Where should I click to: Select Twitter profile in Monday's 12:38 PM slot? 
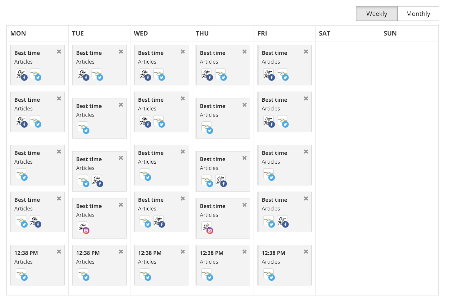pyautogui.click(x=22, y=275)
